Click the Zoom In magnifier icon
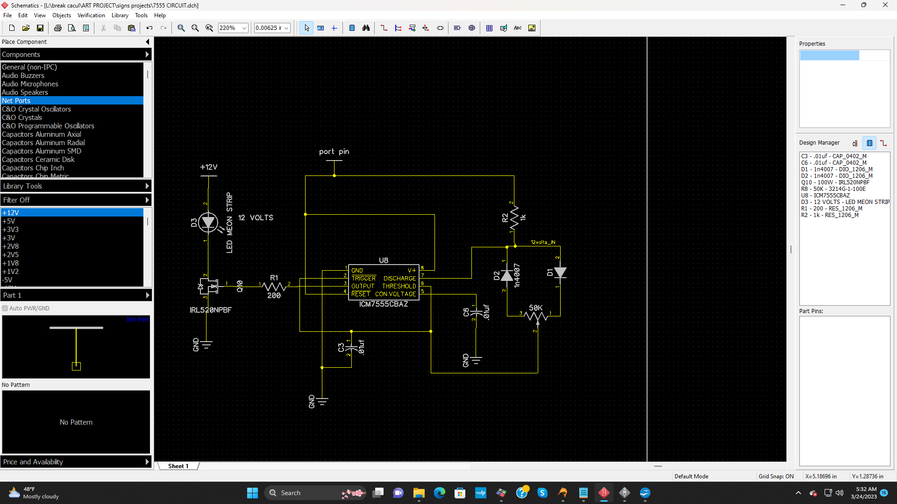This screenshot has height=504, width=897. click(x=181, y=28)
